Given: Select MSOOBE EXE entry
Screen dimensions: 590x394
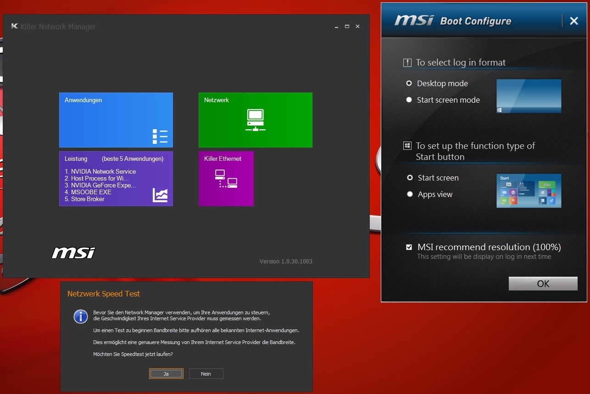Looking at the screenshot, I should click(88, 192).
